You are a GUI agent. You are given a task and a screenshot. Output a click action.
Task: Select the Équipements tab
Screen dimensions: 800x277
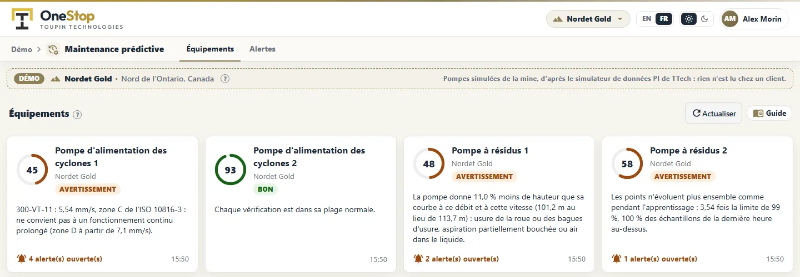(x=210, y=49)
